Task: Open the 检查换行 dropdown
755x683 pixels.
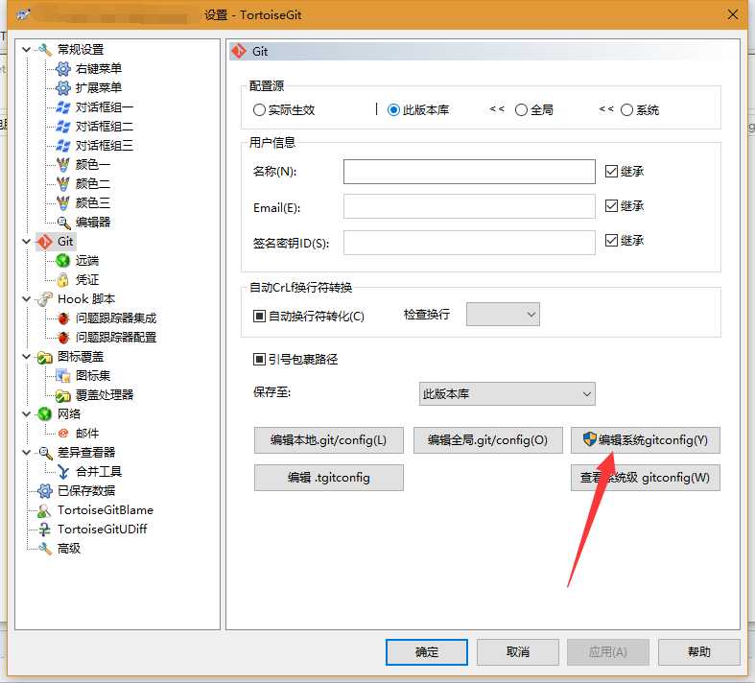Action: 503,315
